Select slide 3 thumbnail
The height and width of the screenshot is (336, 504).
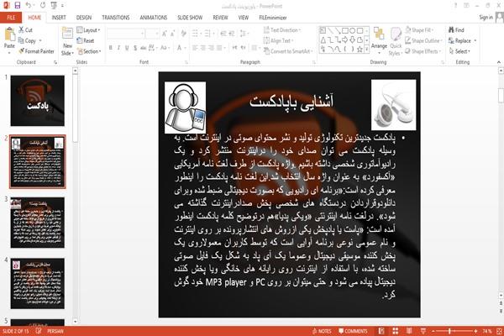(38, 223)
